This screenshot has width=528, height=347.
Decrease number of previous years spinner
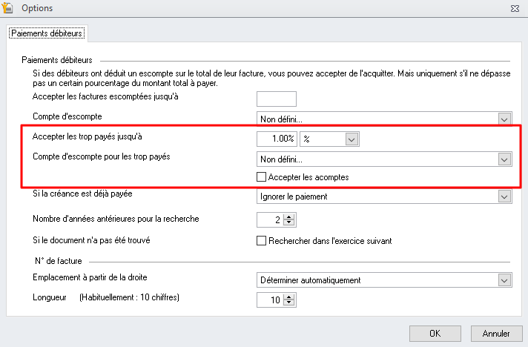(289, 223)
